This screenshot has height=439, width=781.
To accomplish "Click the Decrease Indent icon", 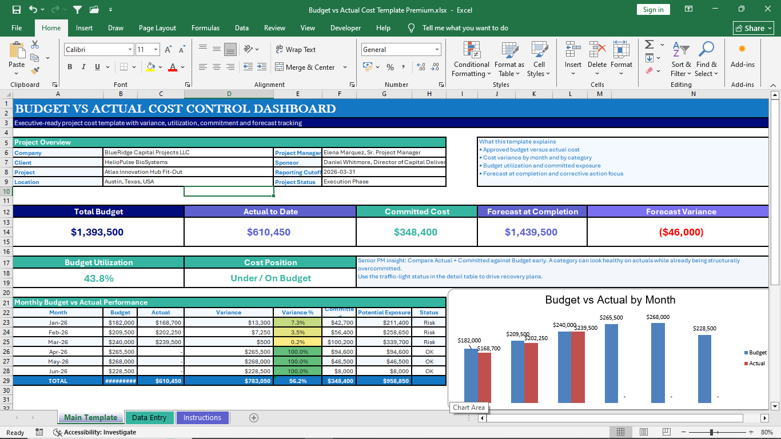I will (248, 67).
